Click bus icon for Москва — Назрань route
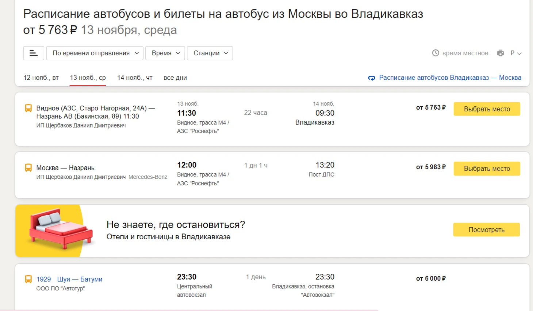The width and height of the screenshot is (533, 311). 28,168
